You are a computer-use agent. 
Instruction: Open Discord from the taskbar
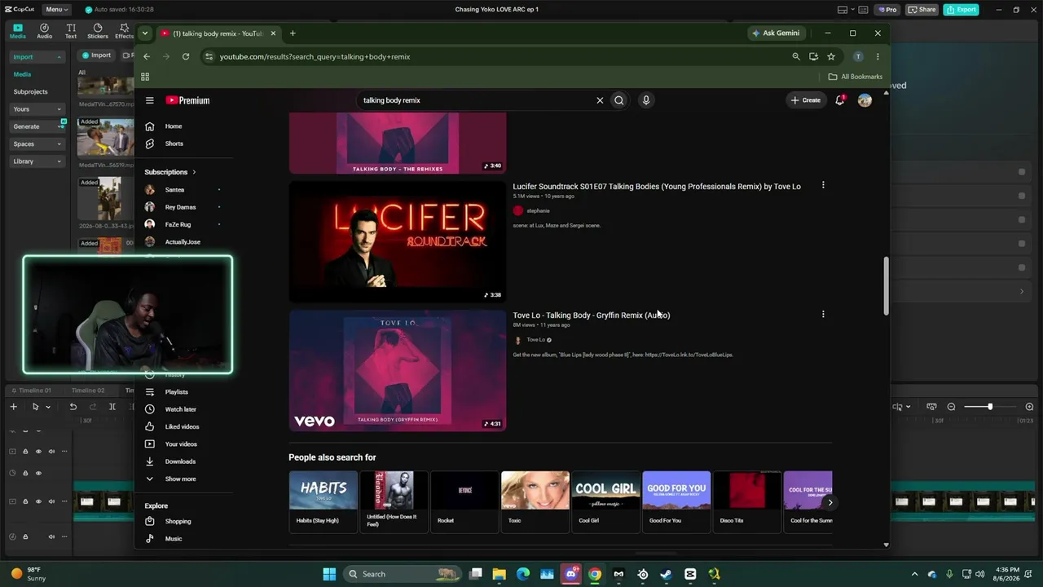571,574
